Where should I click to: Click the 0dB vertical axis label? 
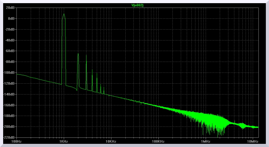pyautogui.click(x=12, y=19)
